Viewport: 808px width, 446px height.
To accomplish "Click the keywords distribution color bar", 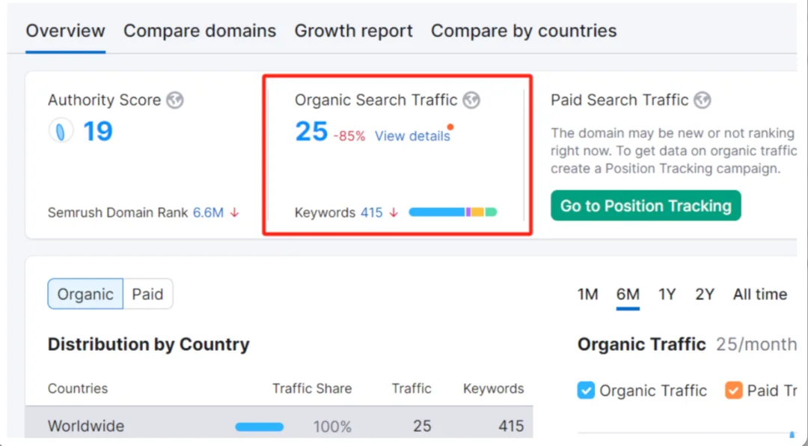I will coord(453,213).
